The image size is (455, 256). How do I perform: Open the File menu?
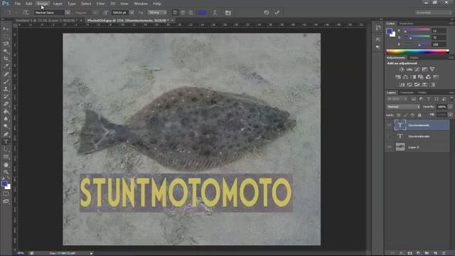point(18,4)
